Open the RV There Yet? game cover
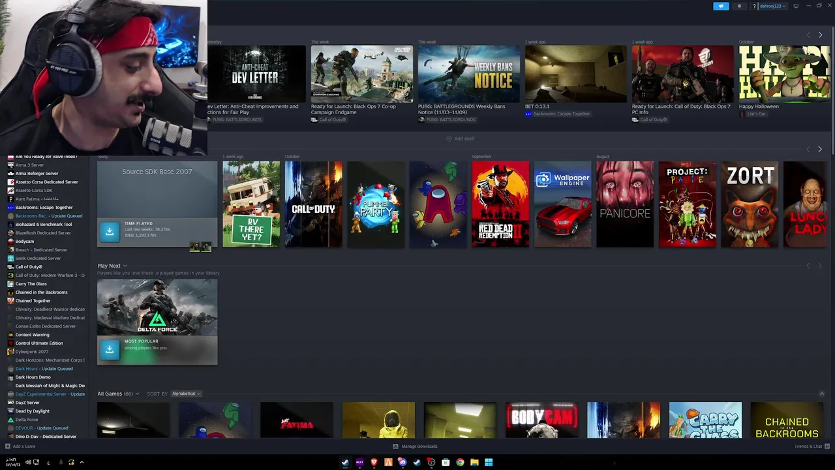Screen dimensions: 835x470 (x=251, y=204)
